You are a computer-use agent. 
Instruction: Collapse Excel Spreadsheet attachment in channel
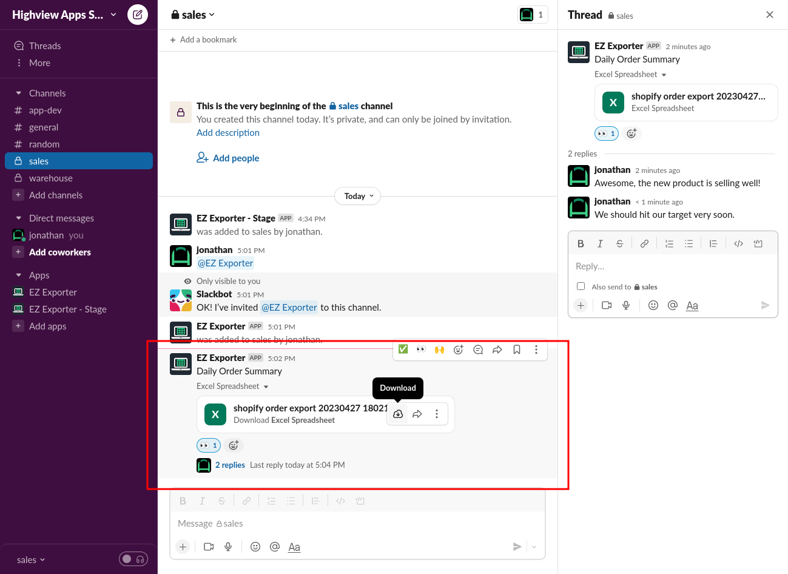pos(266,387)
